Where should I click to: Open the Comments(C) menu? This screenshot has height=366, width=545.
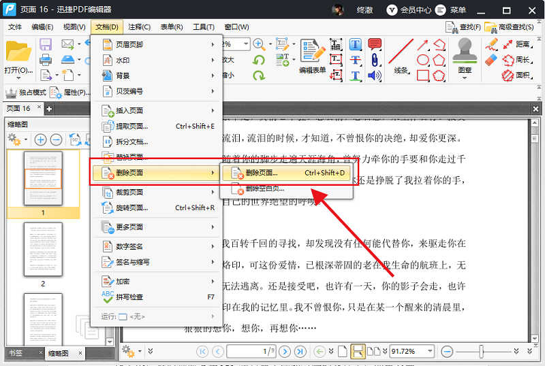tap(139, 27)
